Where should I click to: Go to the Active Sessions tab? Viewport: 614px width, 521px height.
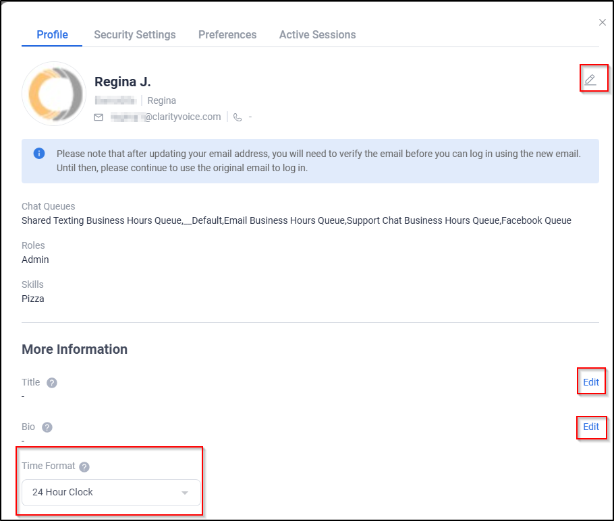317,34
